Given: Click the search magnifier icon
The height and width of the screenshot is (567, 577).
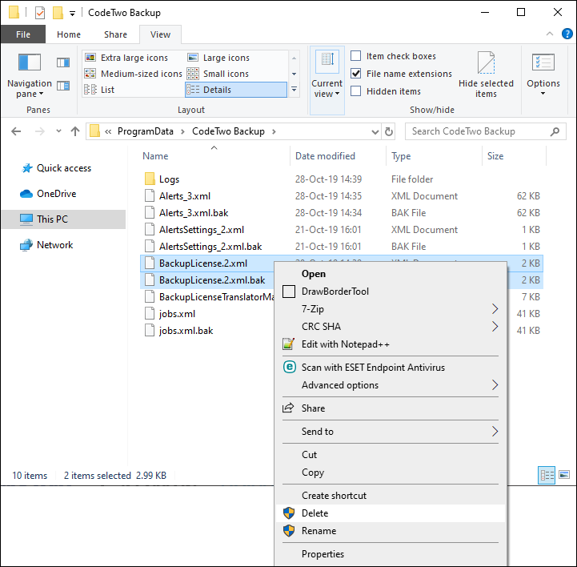Looking at the screenshot, I should (x=555, y=131).
